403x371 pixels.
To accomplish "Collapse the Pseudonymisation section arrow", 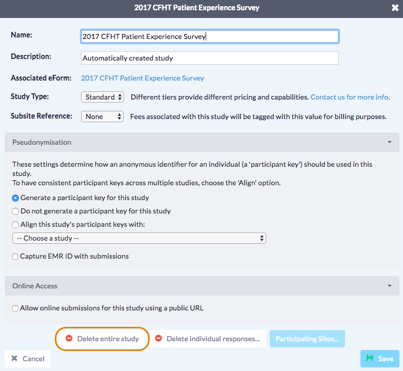I will tap(389, 142).
